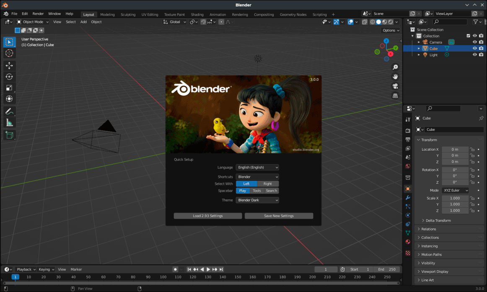This screenshot has height=292, width=487.
Task: Select the Rotate tool in the toolbar
Action: tap(9, 77)
